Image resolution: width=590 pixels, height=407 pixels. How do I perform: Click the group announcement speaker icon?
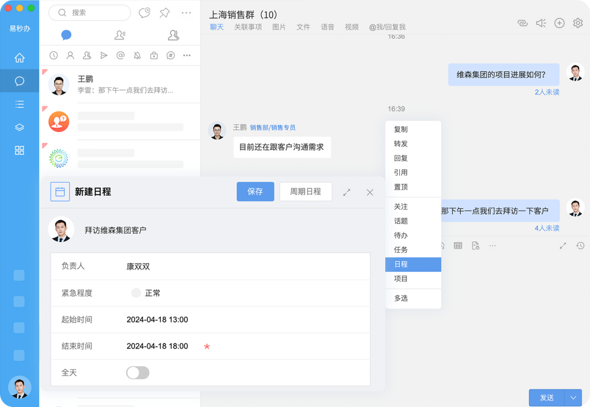(541, 23)
